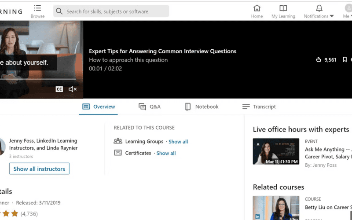This screenshot has width=352, height=220.
Task: Click instructor names Jenny Foss text
Action: (43, 144)
